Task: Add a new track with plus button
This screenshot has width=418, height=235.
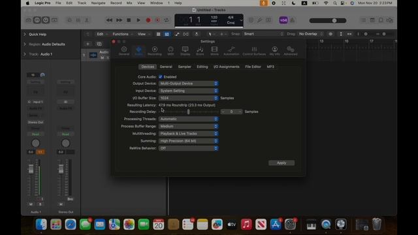Action: point(88,44)
